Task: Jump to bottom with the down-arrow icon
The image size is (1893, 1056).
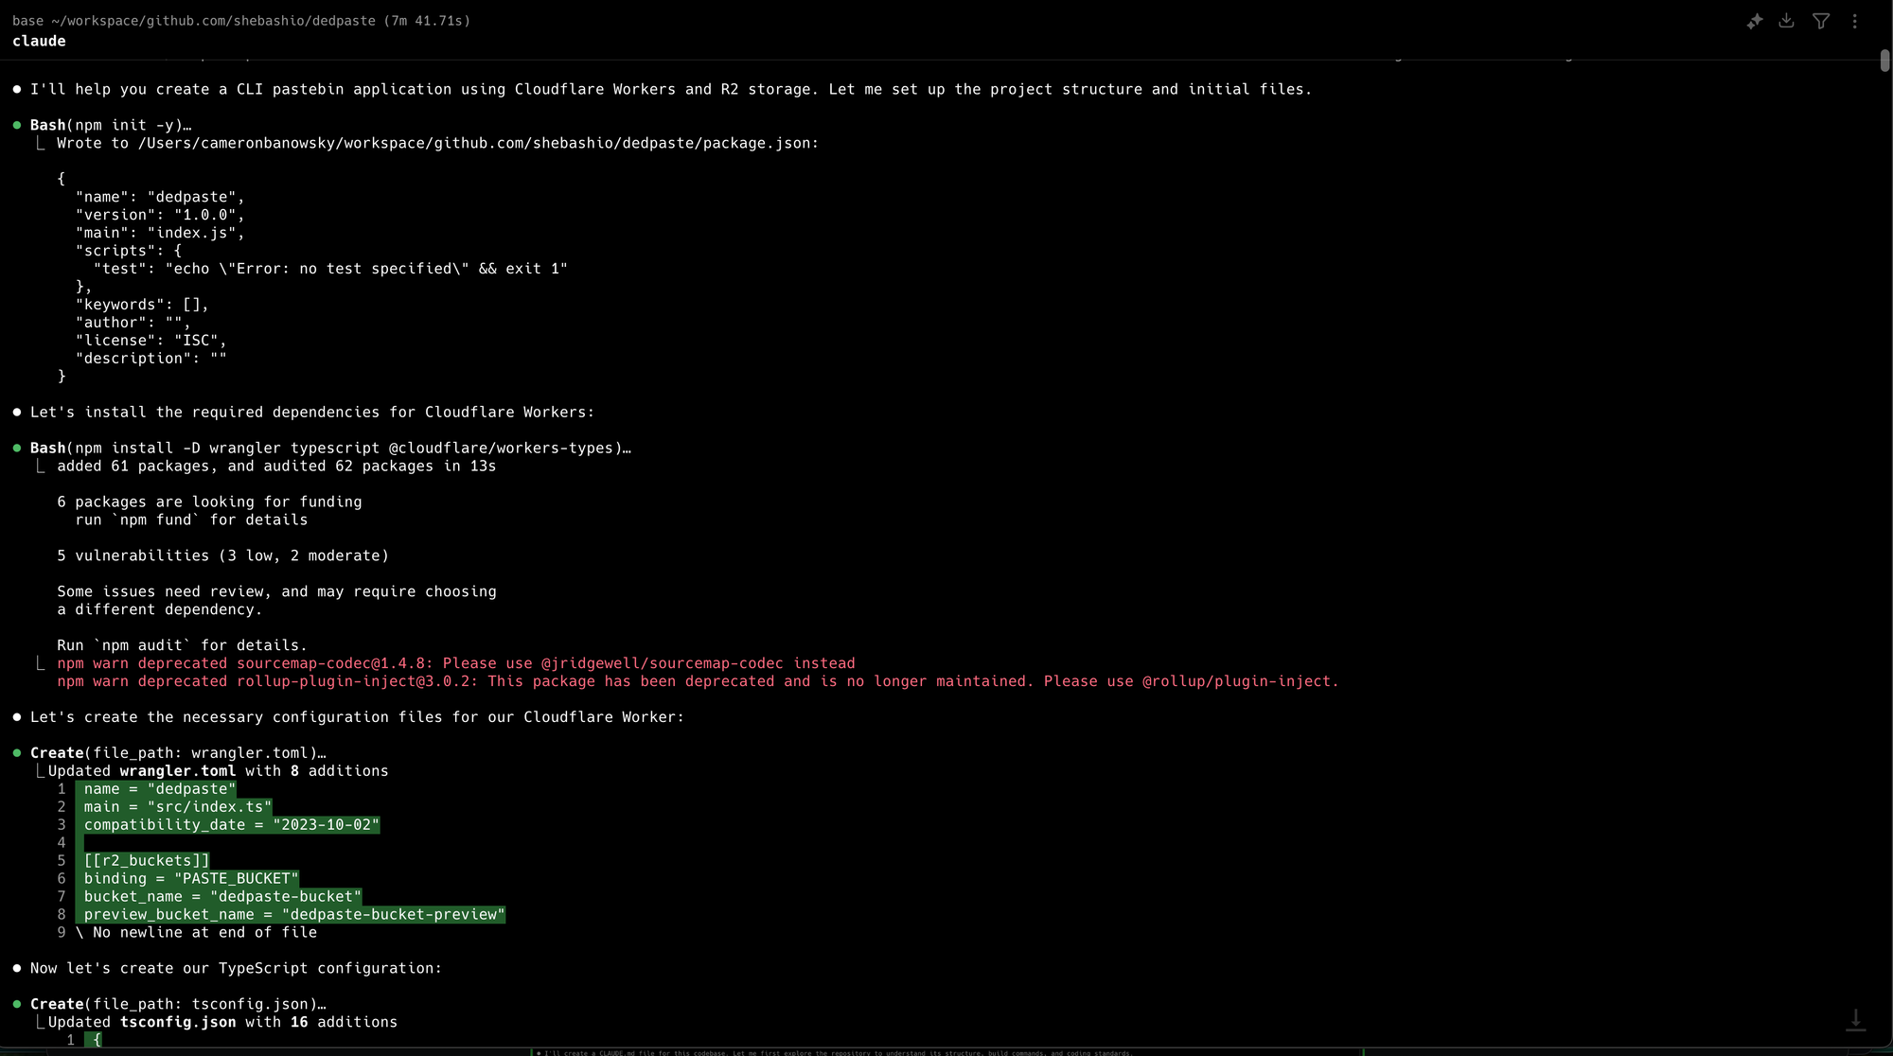Action: 1855,1020
